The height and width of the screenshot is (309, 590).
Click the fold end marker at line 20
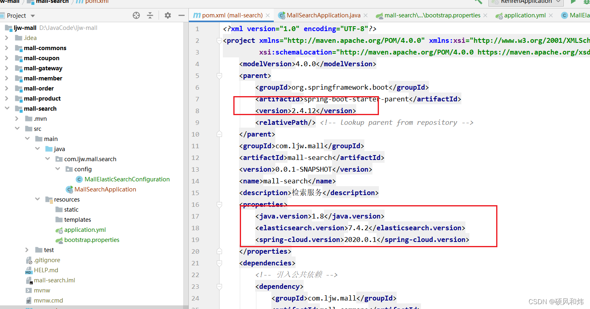pyautogui.click(x=219, y=251)
